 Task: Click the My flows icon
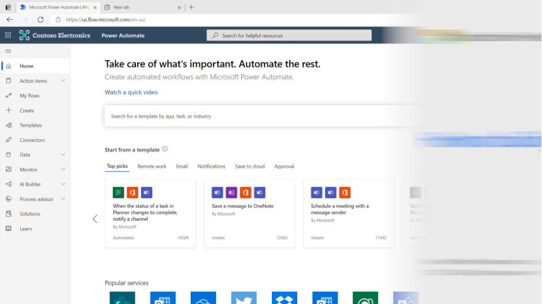click(x=9, y=95)
